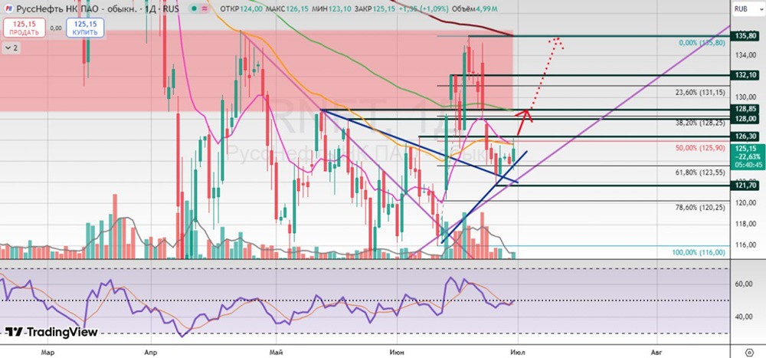Open chart settings gear icon
The image size is (766, 358).
click(749, 352)
